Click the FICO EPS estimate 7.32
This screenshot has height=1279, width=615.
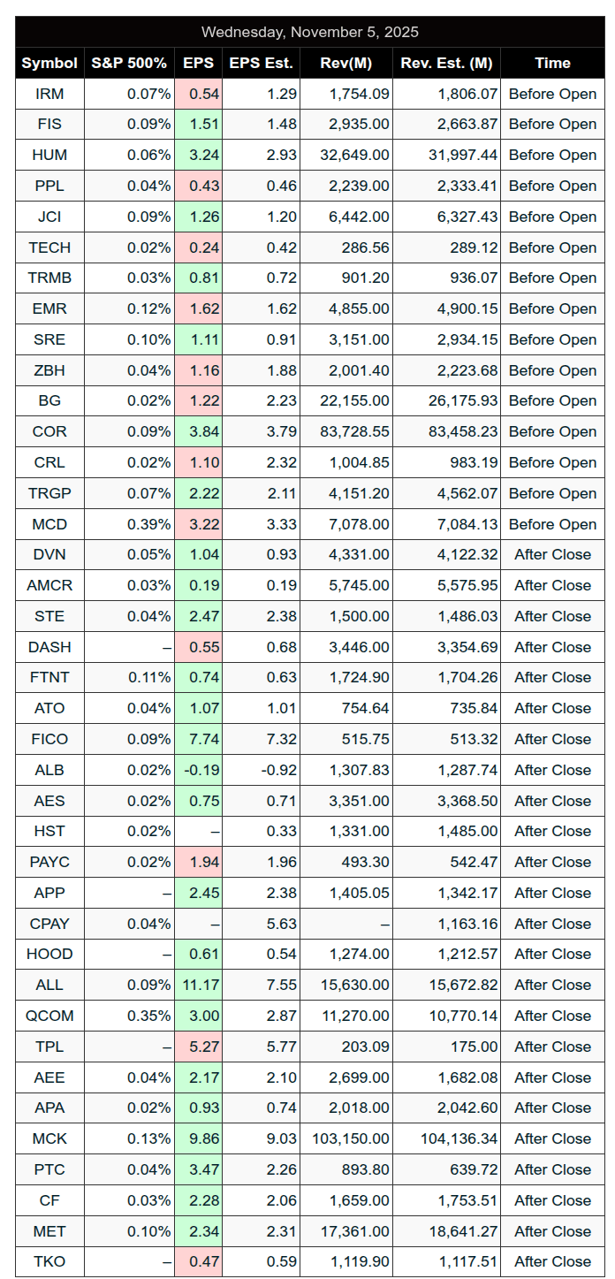[x=281, y=739]
